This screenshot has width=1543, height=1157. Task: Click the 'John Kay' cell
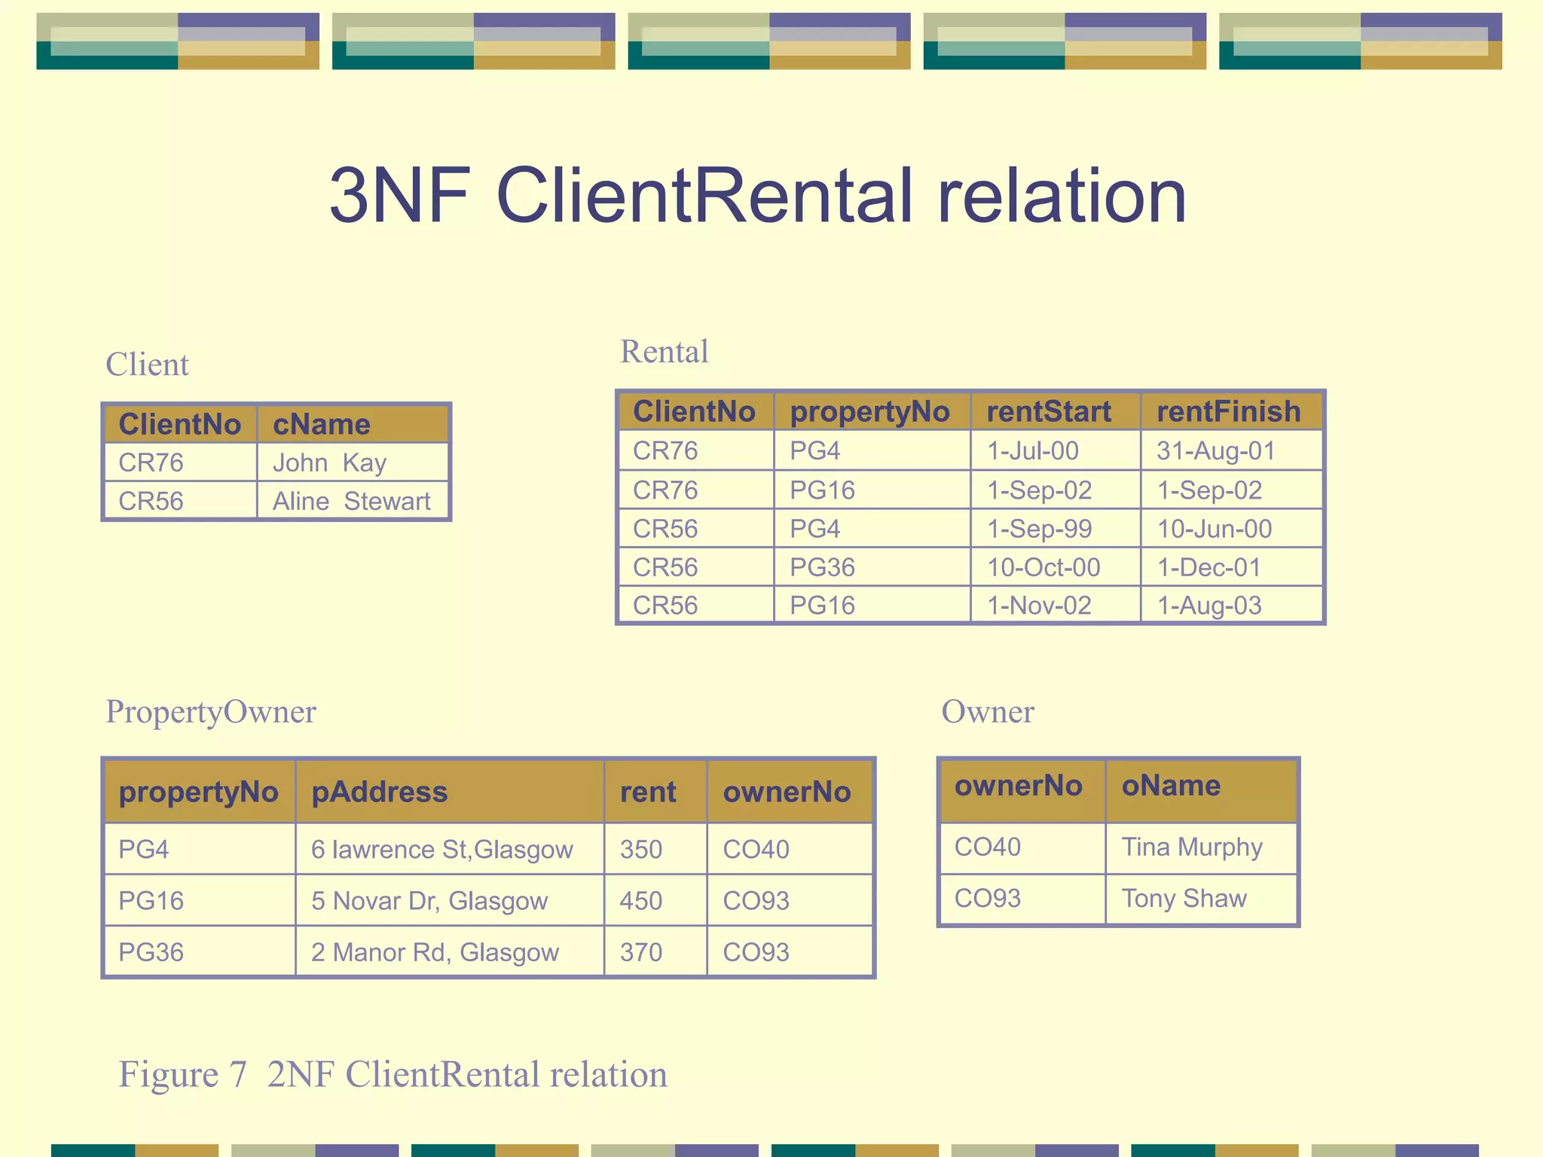click(329, 462)
